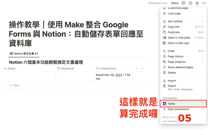Screen dimensions: 208x135
Task: Click the Notion logo icon beside Open in Mac app
Action: click(164, 43)
